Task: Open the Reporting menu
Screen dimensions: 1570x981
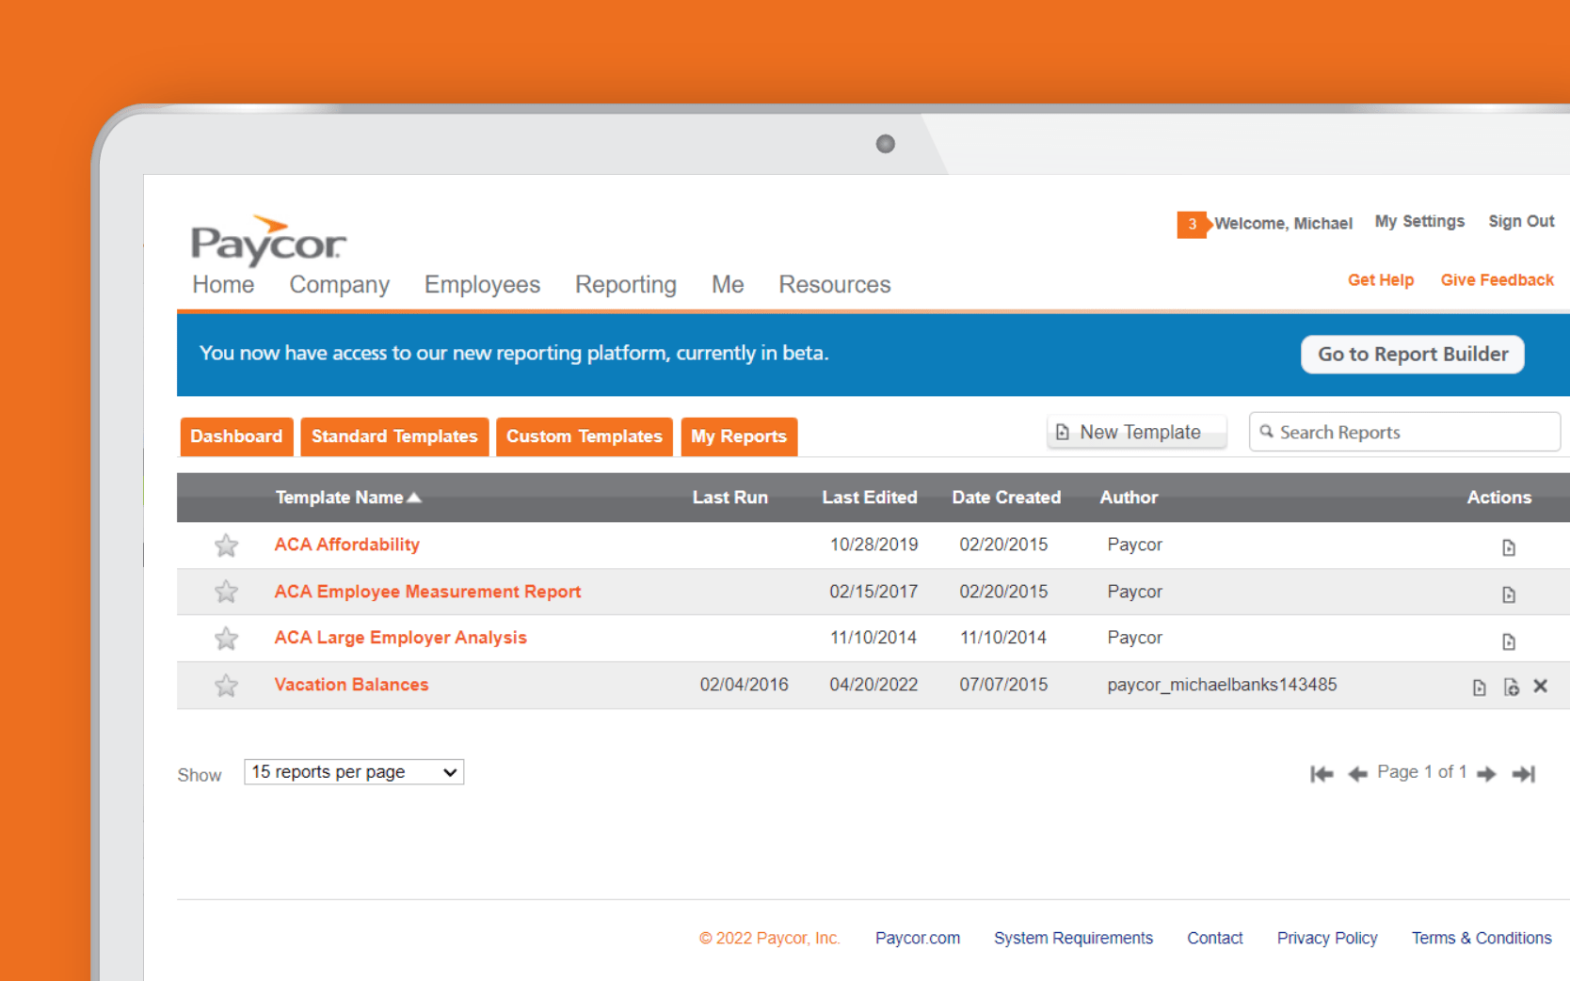Action: [626, 285]
